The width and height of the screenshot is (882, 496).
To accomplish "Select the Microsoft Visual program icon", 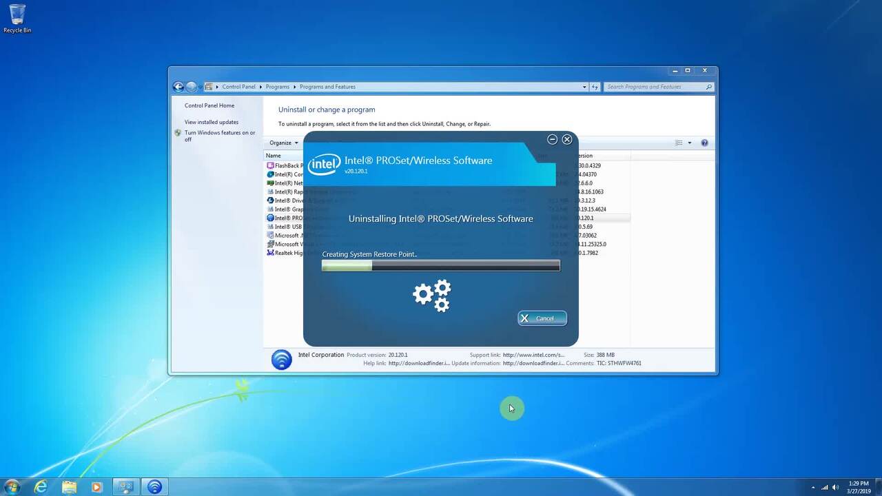I will coord(270,244).
